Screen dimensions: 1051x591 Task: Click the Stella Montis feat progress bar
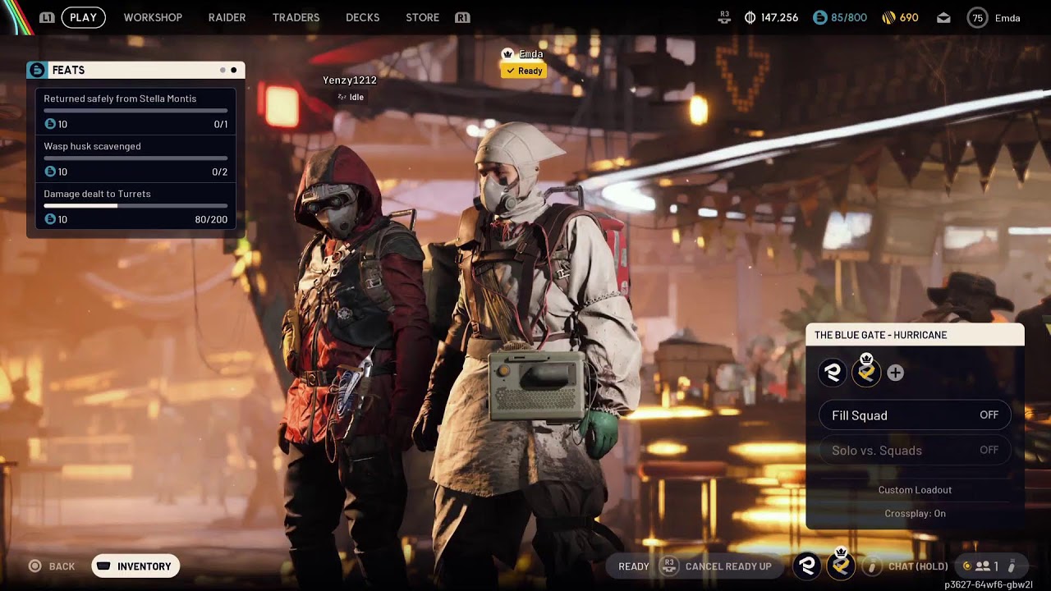tap(135, 110)
